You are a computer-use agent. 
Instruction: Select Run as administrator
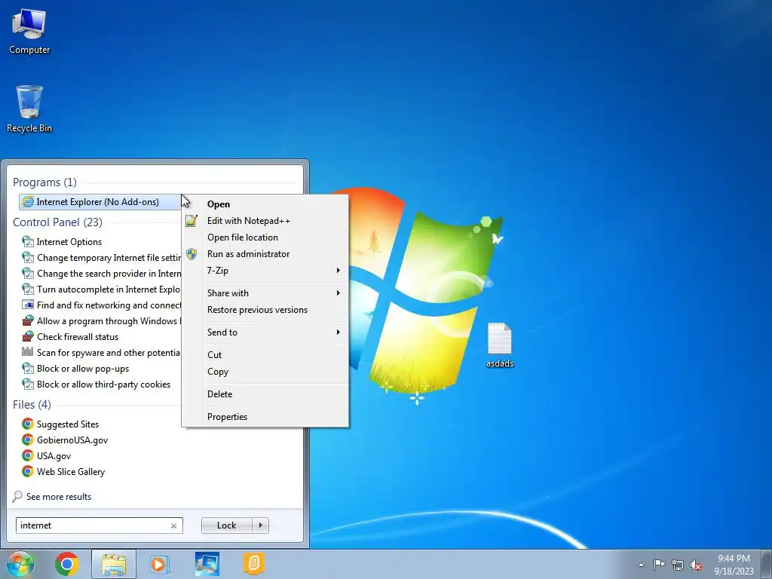tap(265, 254)
